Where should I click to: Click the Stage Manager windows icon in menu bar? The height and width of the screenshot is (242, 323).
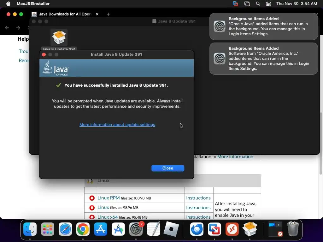247,4
